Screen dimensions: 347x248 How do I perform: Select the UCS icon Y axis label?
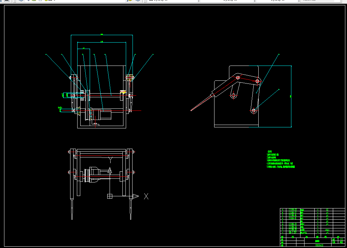coord(110,159)
